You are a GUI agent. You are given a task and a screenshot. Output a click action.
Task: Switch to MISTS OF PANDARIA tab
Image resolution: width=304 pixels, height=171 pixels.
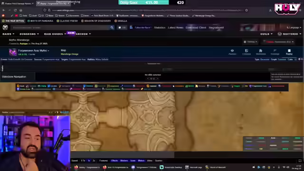tap(40, 21)
